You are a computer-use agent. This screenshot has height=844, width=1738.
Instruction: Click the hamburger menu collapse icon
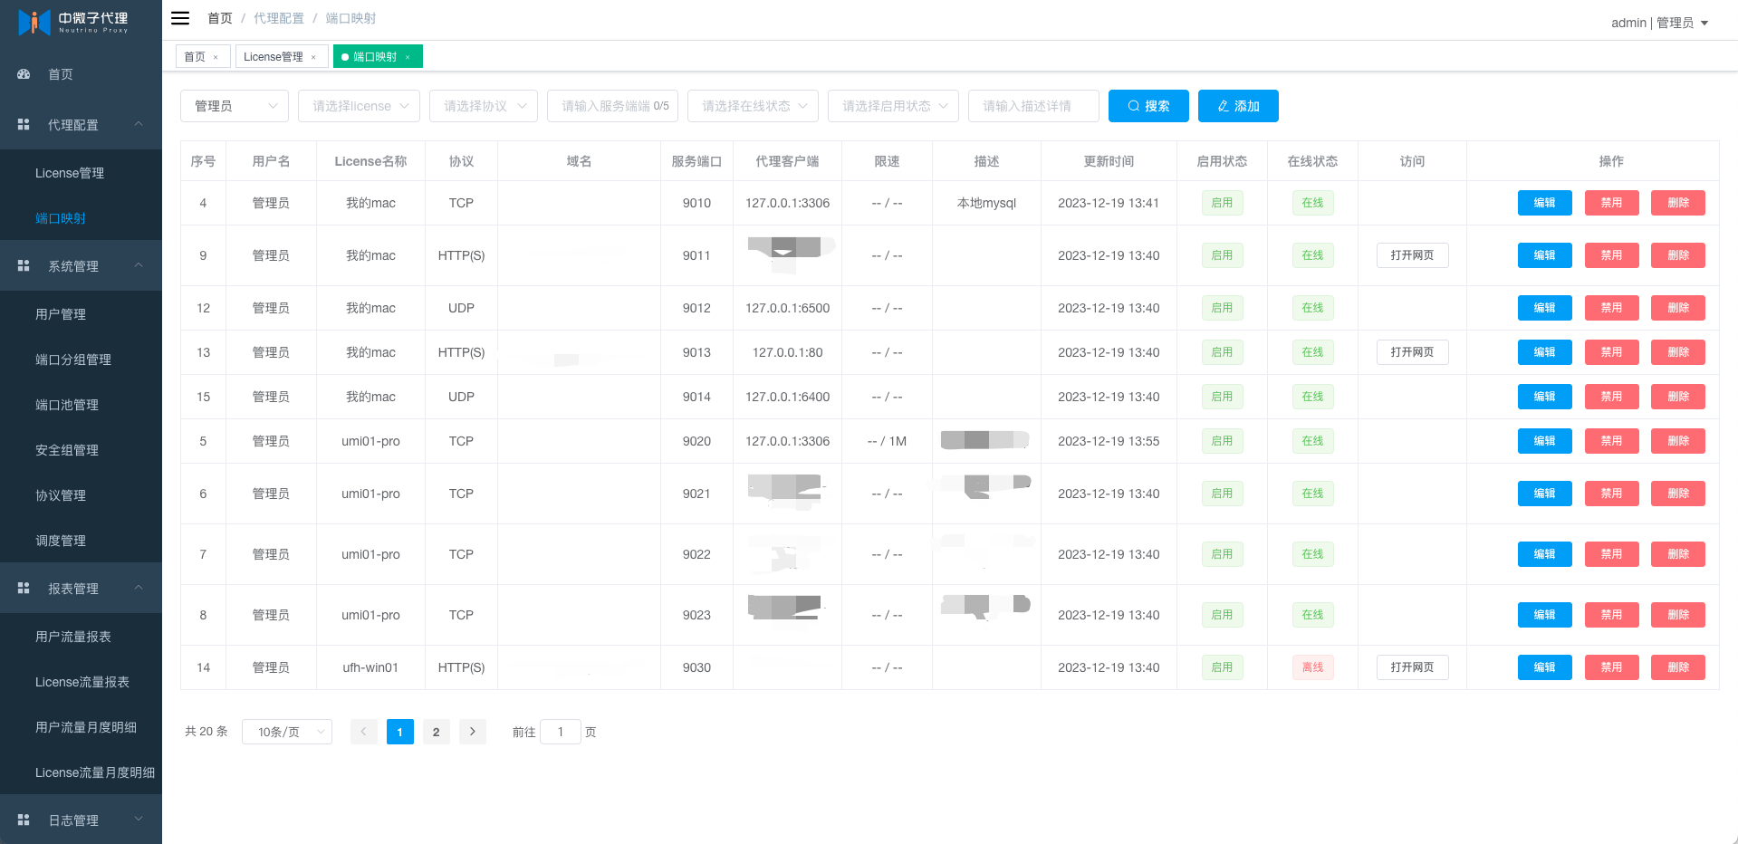[180, 18]
